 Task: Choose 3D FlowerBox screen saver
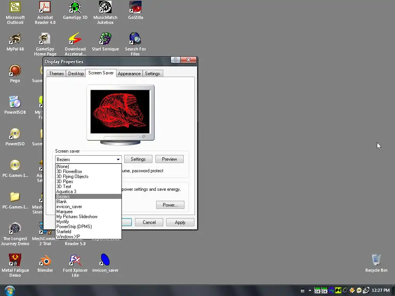point(88,172)
